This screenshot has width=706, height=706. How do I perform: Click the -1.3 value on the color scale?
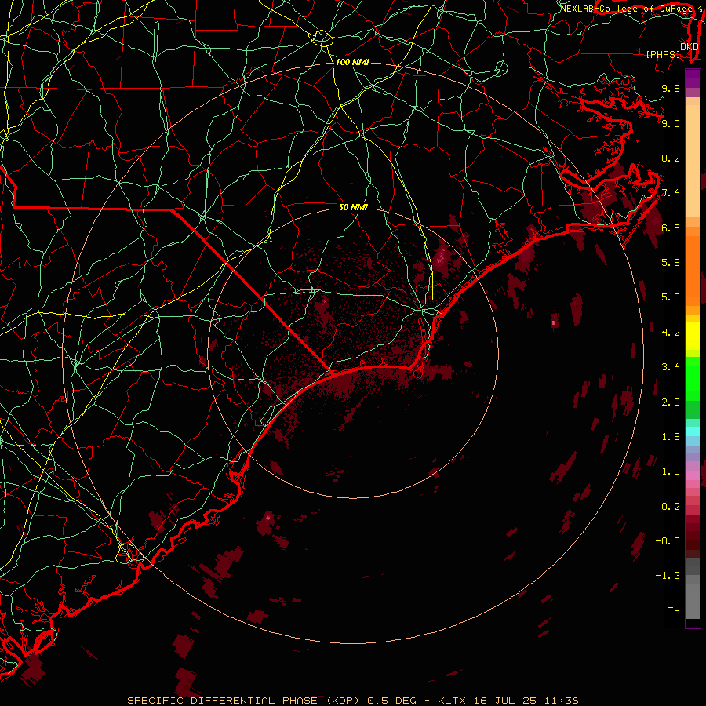tap(668, 576)
